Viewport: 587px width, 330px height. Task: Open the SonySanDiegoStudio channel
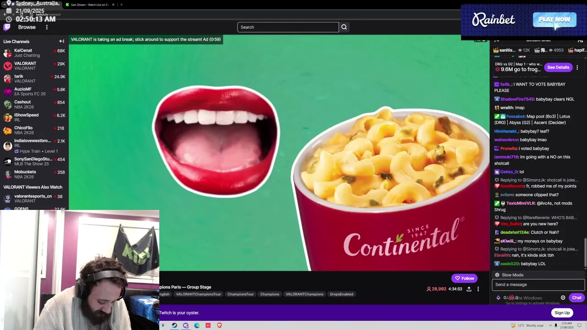[34, 161]
